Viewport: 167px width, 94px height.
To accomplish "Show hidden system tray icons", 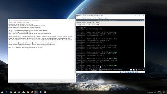I will 148,92.
